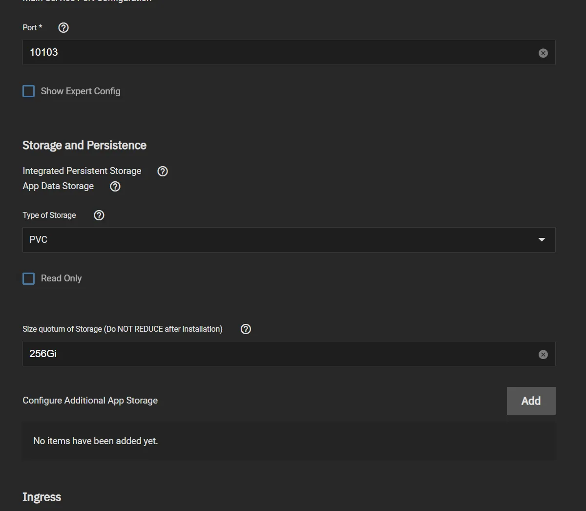The height and width of the screenshot is (511, 586).
Task: Click the caret icon on the PVC selector
Action: 542,240
